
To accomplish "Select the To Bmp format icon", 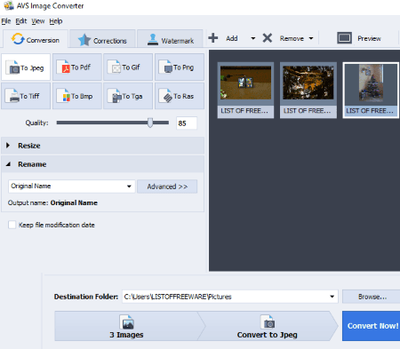I will (77, 96).
